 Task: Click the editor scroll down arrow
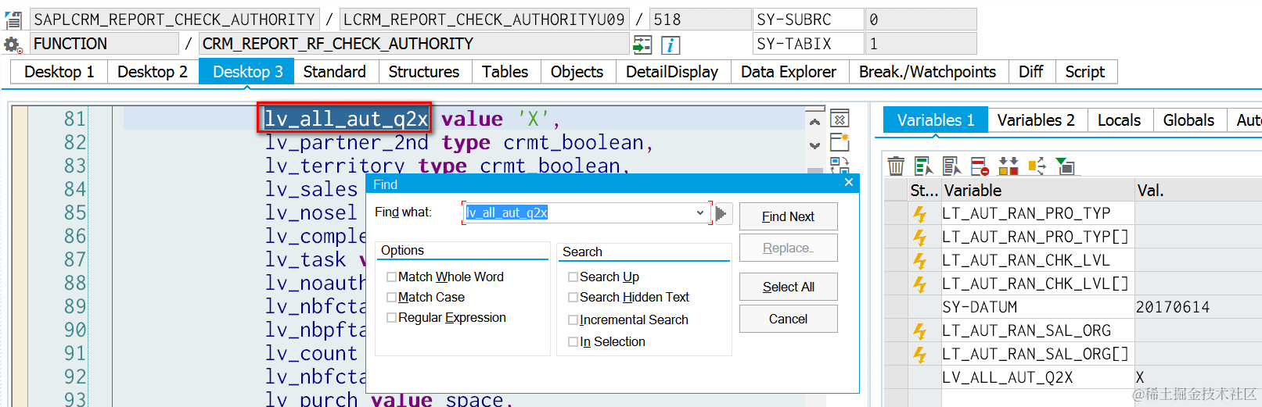814,145
